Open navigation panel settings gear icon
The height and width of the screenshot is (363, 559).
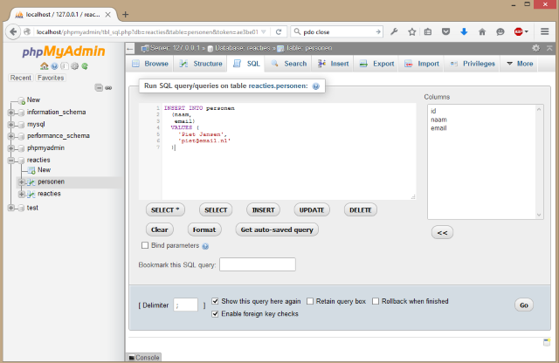pos(74,66)
